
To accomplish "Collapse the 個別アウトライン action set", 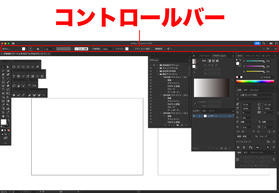I will coord(157,74).
